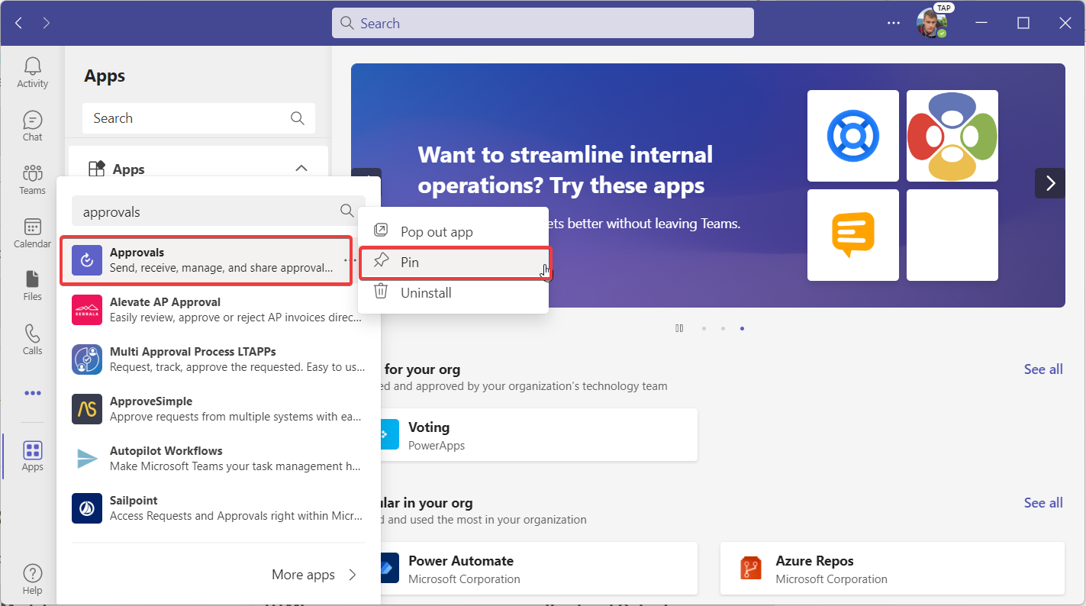
Task: Select the orange chat bubble app tile
Action: [853, 235]
